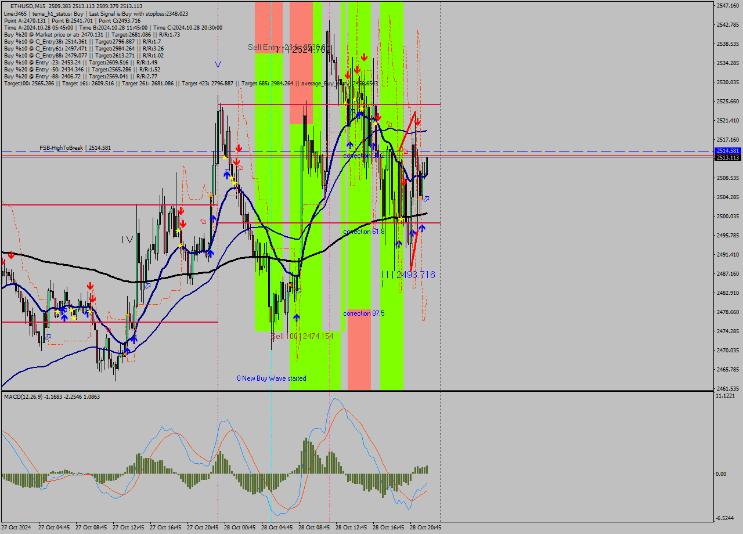The width and height of the screenshot is (743, 534).
Task: Select the '28 Oct 16:45' time axis label
Action: 388,528
